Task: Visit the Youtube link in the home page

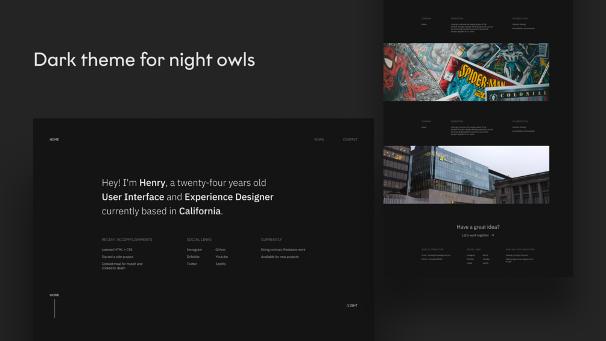Action: click(221, 257)
